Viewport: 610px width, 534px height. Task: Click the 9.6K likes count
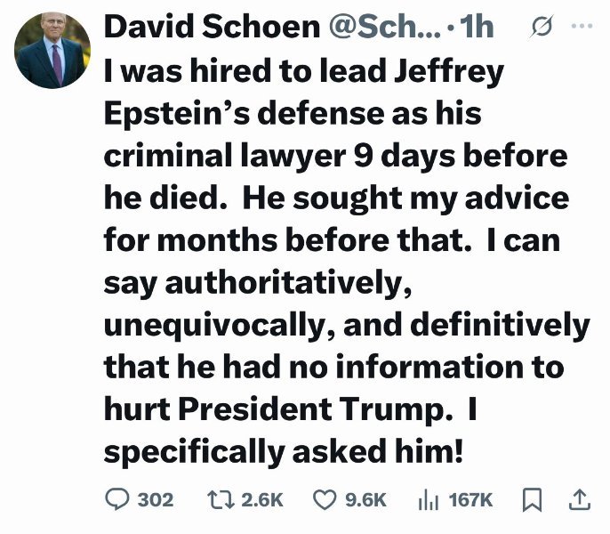[x=366, y=500]
